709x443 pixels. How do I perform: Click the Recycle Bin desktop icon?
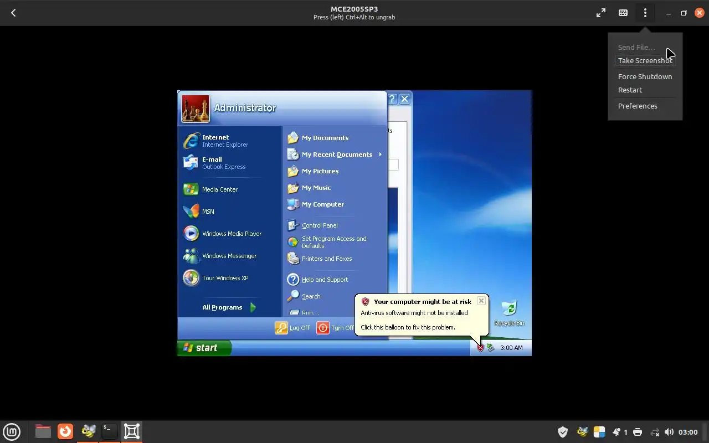pos(509,313)
